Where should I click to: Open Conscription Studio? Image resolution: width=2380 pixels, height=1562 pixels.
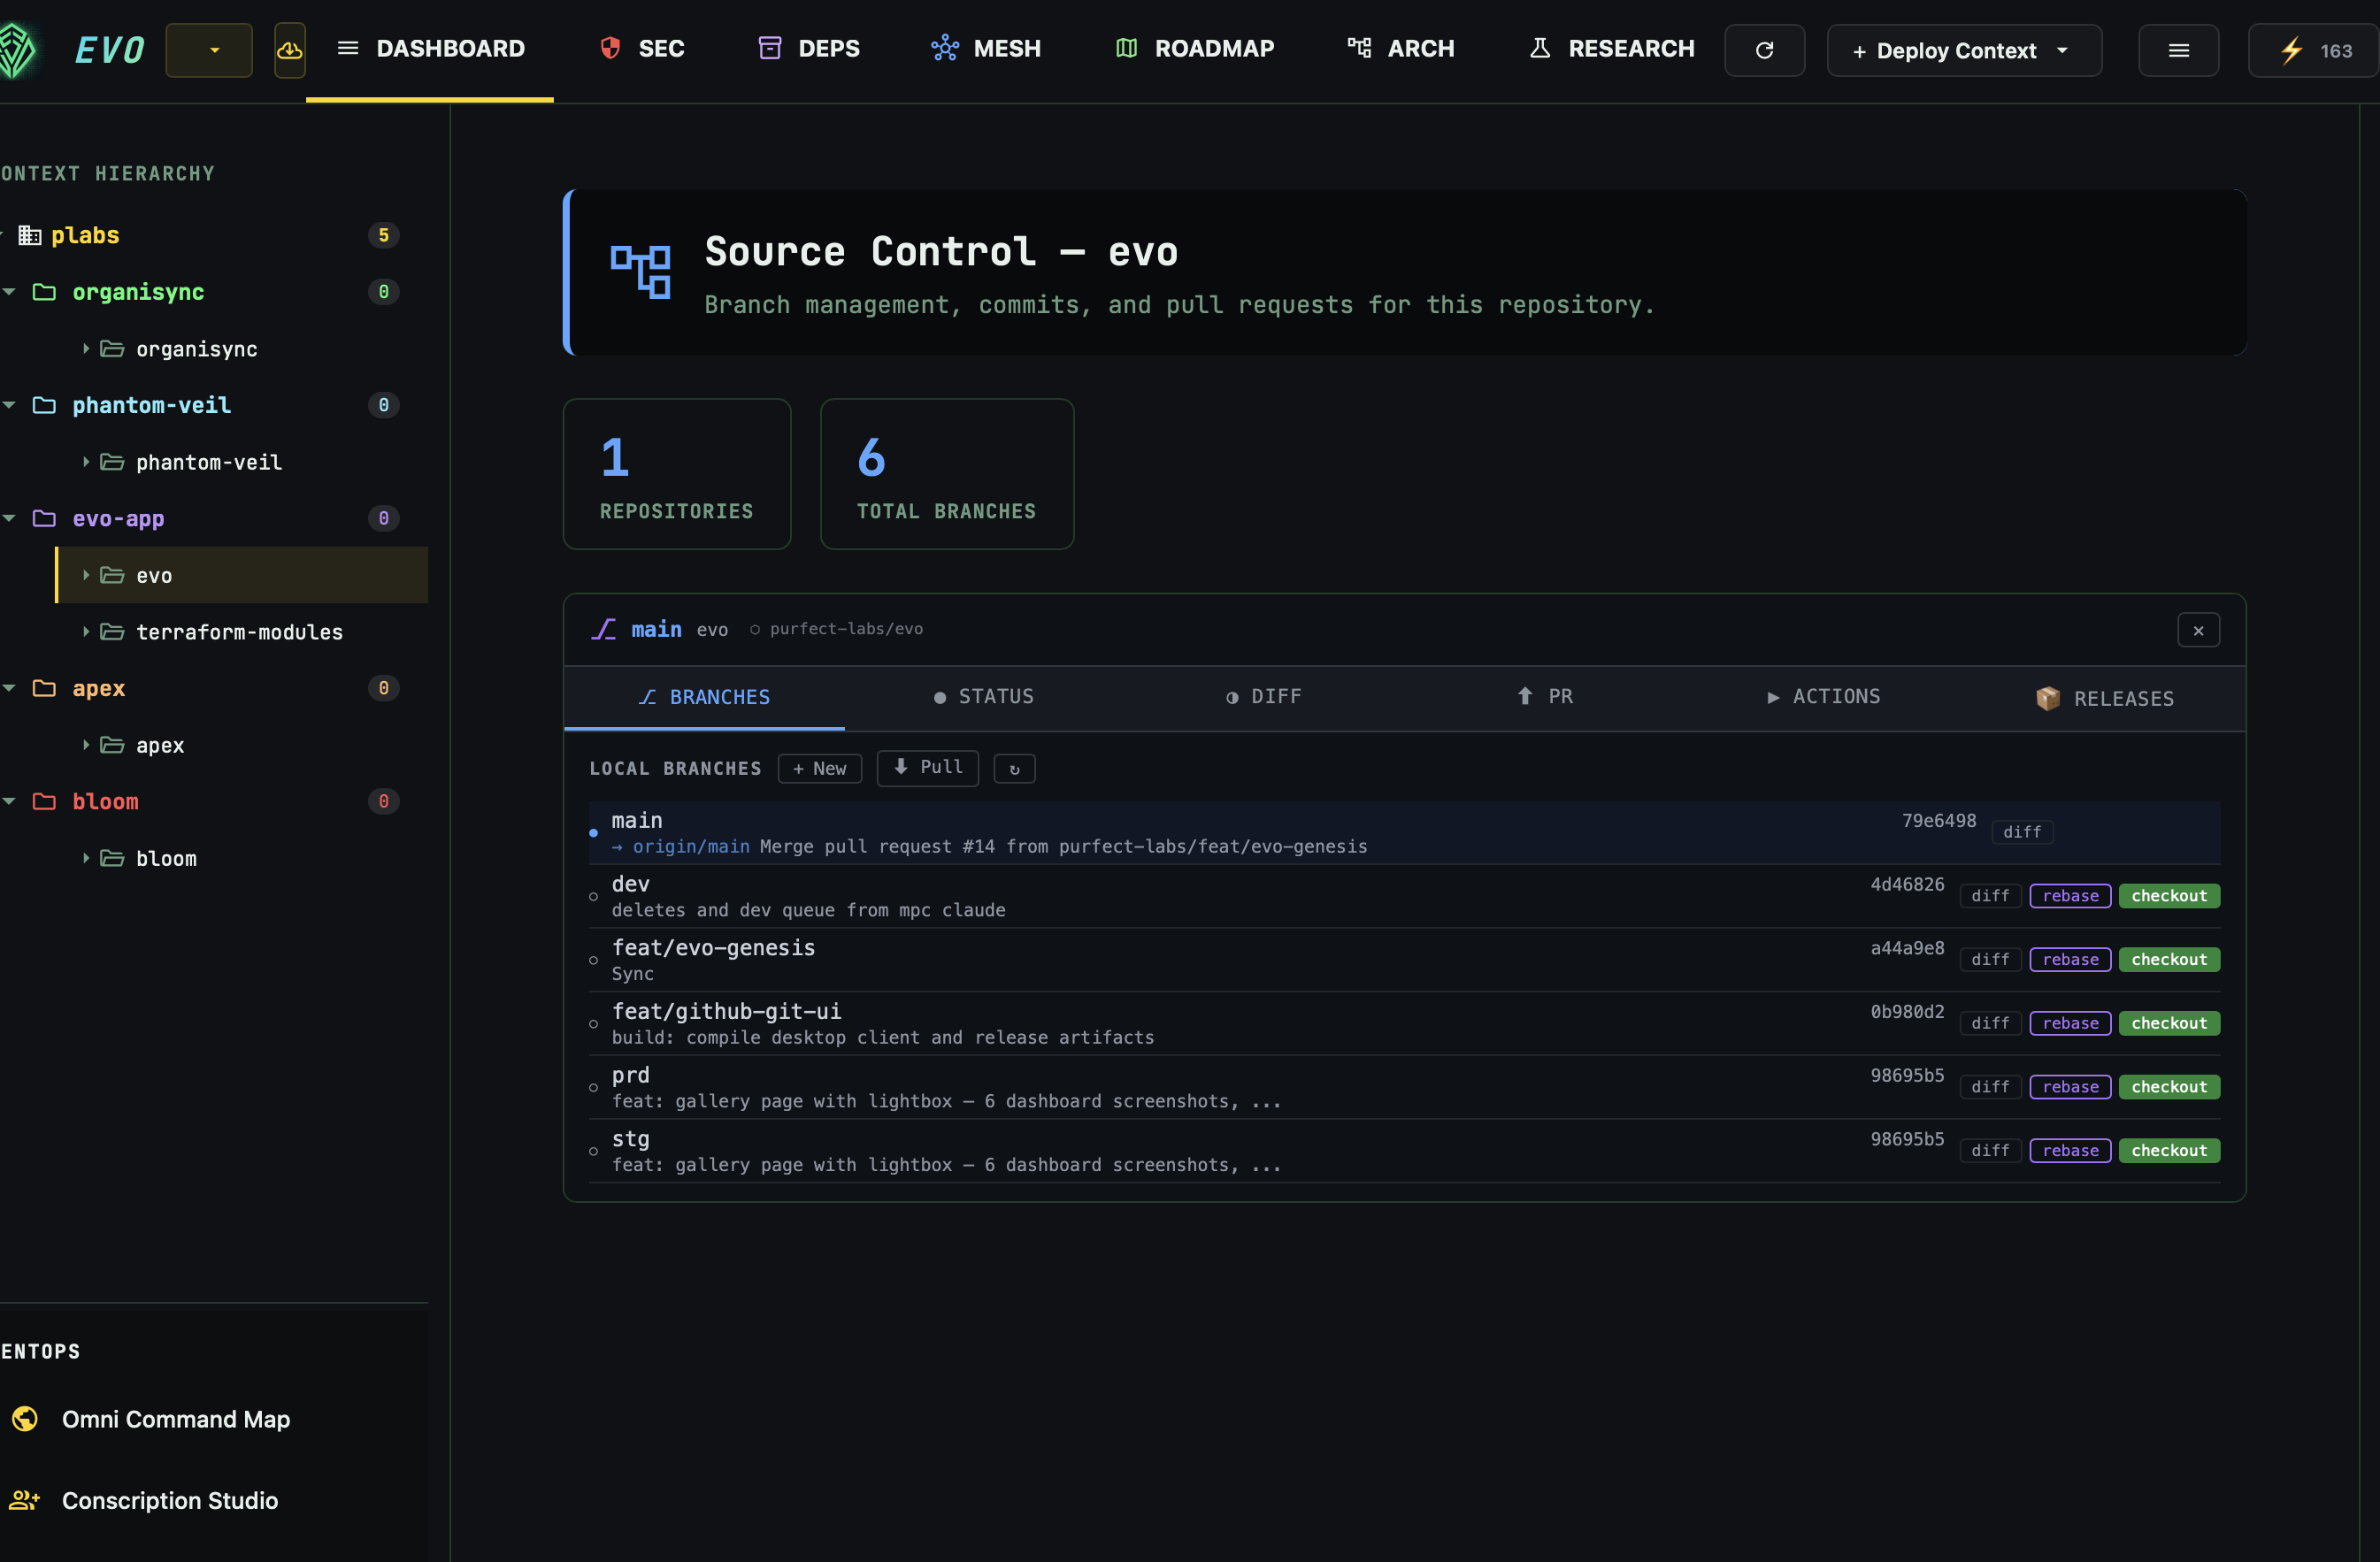click(x=170, y=1500)
